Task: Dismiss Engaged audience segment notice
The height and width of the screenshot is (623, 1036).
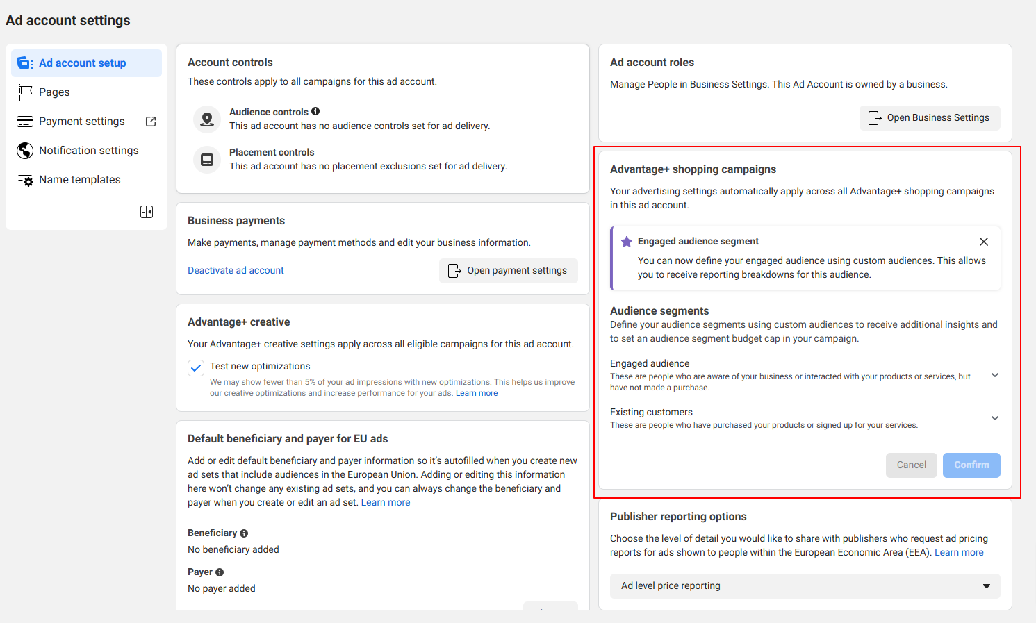Action: 984,242
